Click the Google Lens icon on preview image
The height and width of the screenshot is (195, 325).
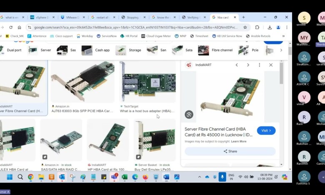point(189,115)
